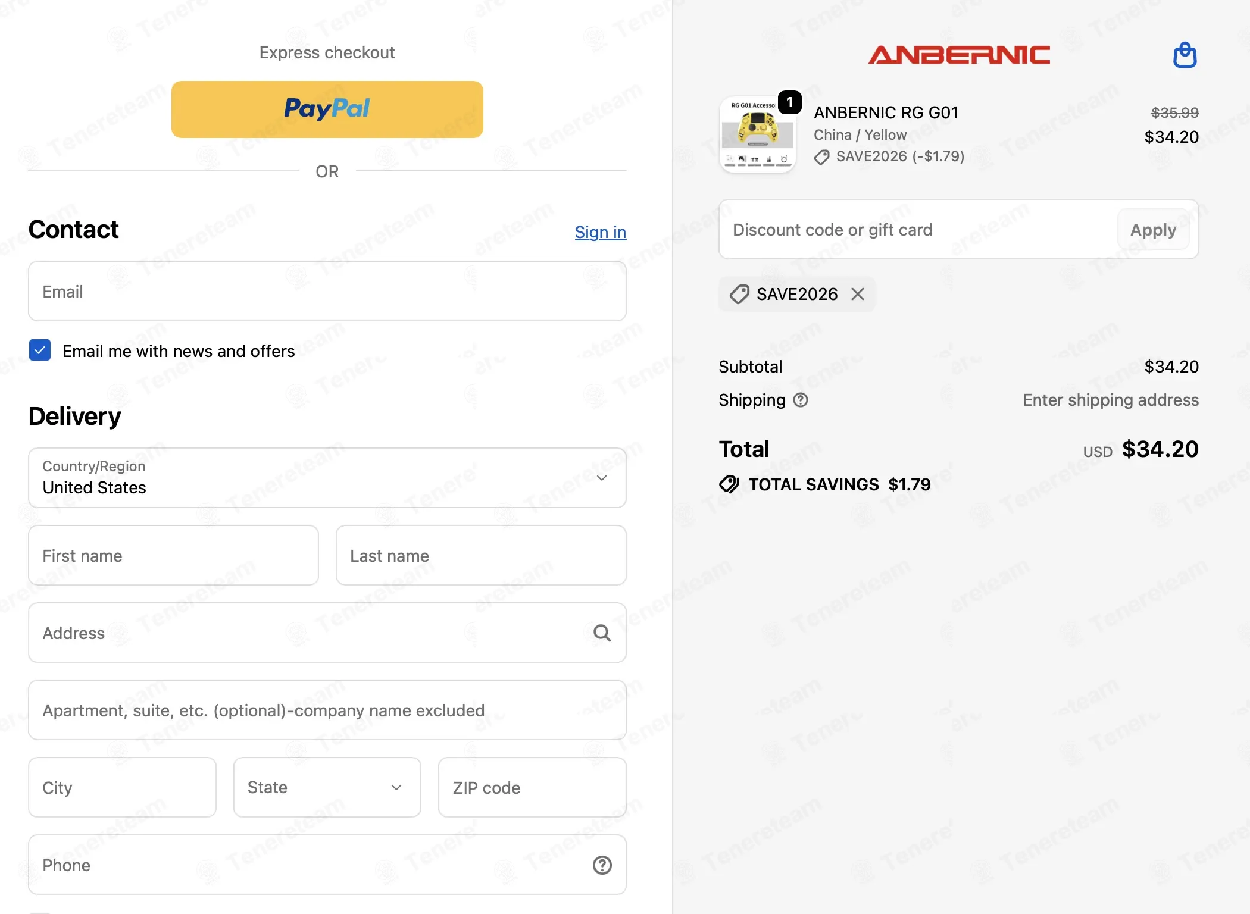Viewport: 1250px width, 914px height.
Task: Click the ANBERNIC RG G01 product thumbnail
Action: click(x=757, y=134)
